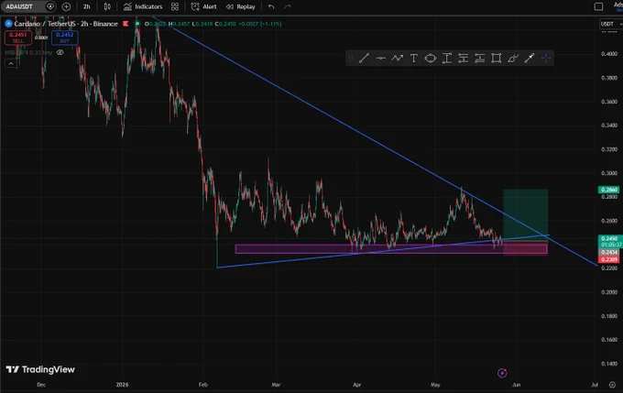Click the 0.4000 price scale label

[x=609, y=54]
